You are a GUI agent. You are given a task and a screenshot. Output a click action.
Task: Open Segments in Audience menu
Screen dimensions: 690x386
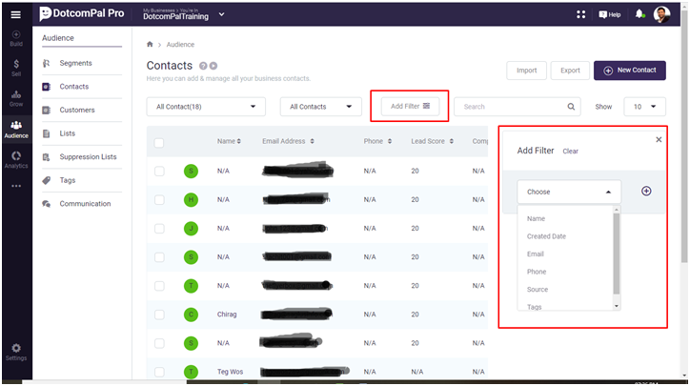(x=75, y=63)
